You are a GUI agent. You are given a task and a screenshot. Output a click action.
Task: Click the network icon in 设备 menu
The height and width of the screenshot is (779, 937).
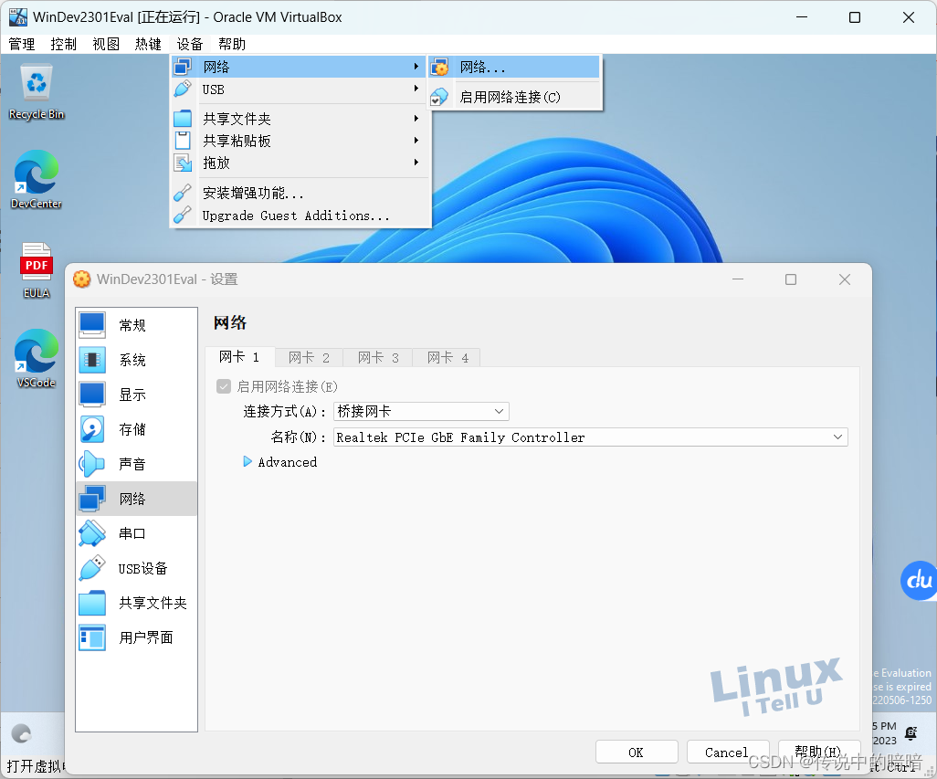point(183,67)
